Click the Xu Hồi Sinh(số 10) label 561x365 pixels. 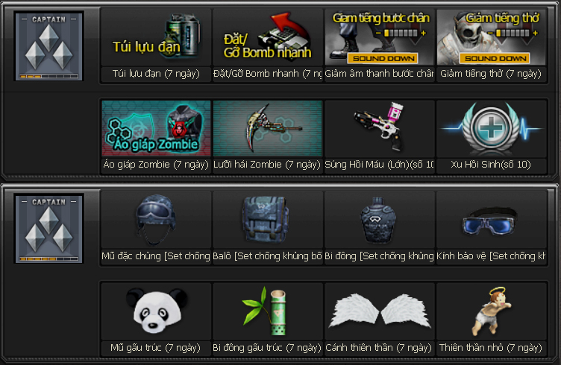click(x=491, y=165)
